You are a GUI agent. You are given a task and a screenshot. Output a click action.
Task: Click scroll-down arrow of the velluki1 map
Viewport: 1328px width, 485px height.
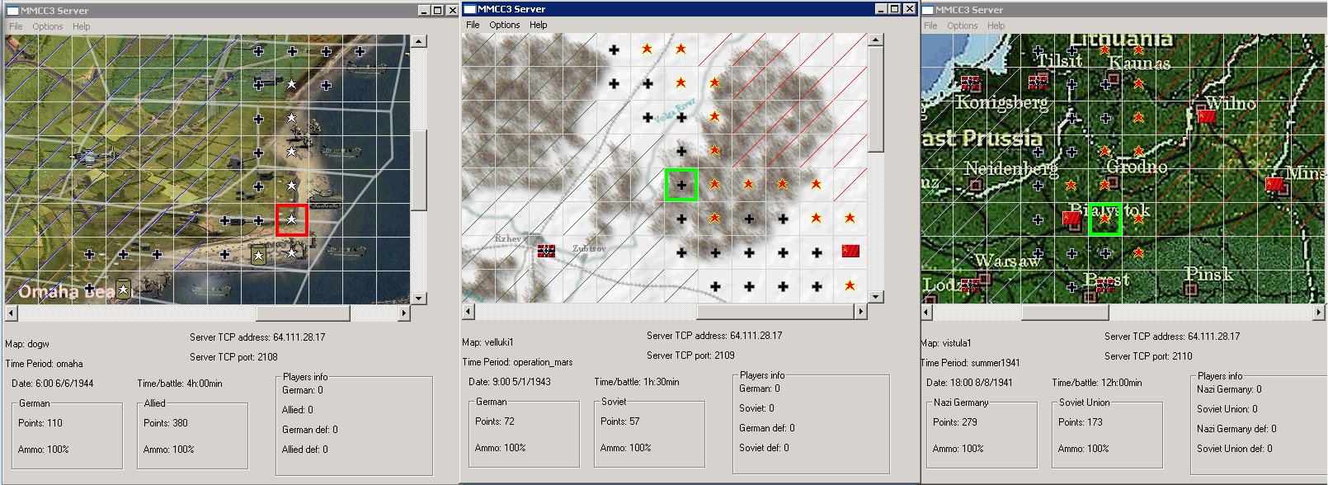coord(876,297)
